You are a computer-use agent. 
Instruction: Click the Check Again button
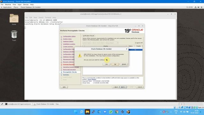pos(87,43)
